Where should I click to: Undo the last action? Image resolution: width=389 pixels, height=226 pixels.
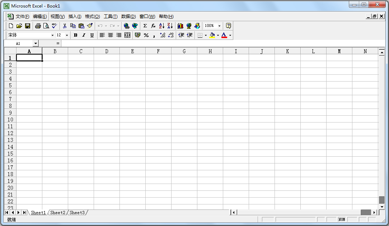click(x=100, y=26)
